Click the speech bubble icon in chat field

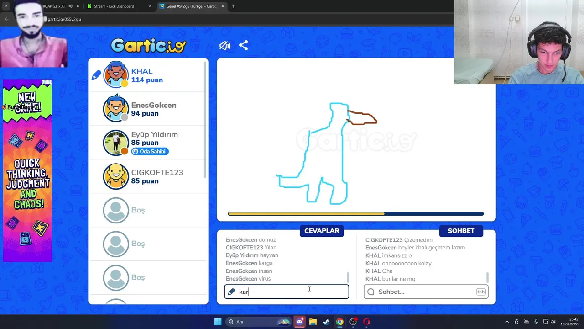371,292
